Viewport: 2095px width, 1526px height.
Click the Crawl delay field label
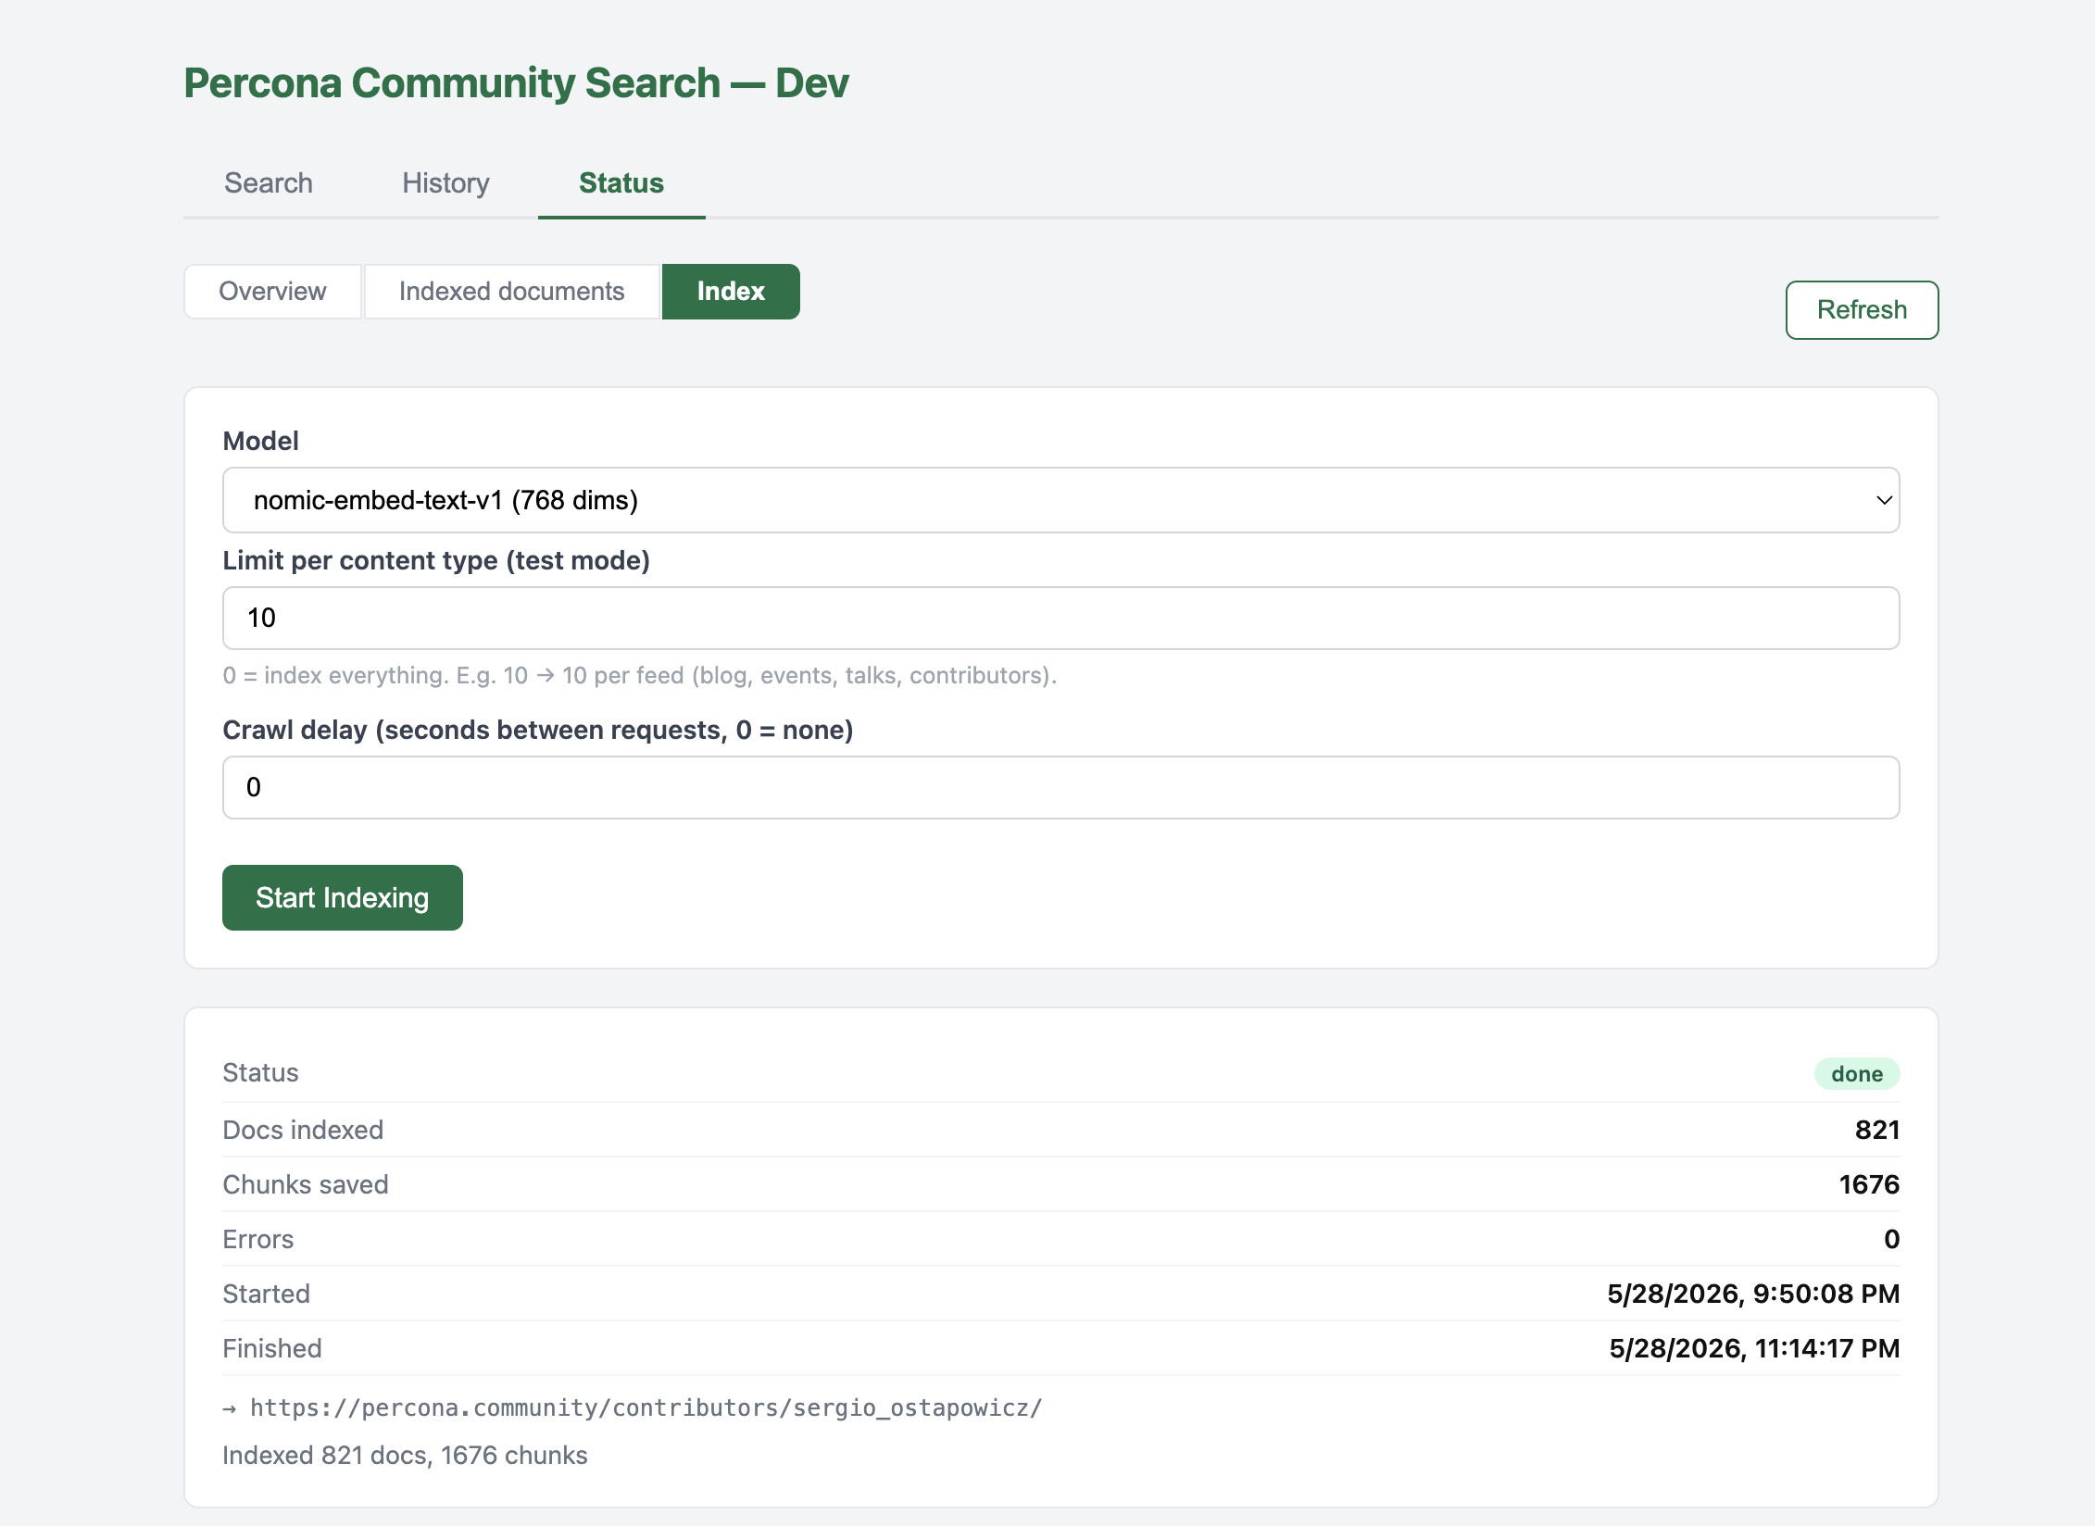(x=537, y=730)
